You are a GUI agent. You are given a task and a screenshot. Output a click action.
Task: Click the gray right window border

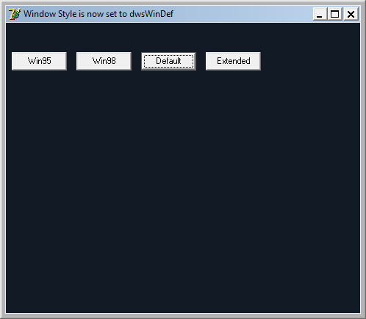point(363,159)
